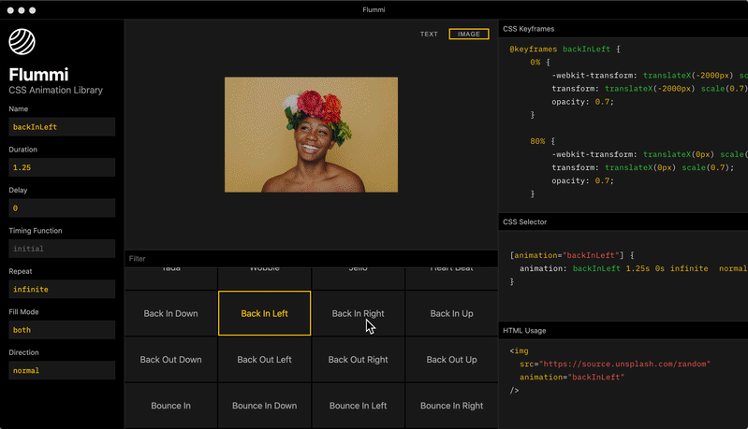Viewport: 748px width, 429px height.
Task: Pick the Back In Up animation
Action: click(x=452, y=313)
